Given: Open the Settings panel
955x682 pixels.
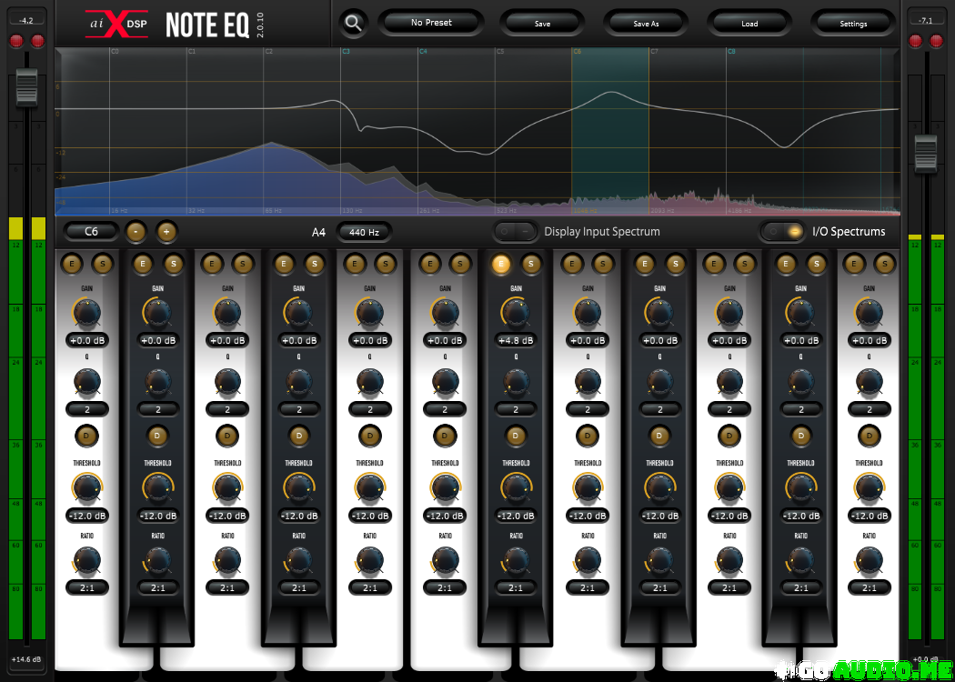Looking at the screenshot, I should (853, 24).
